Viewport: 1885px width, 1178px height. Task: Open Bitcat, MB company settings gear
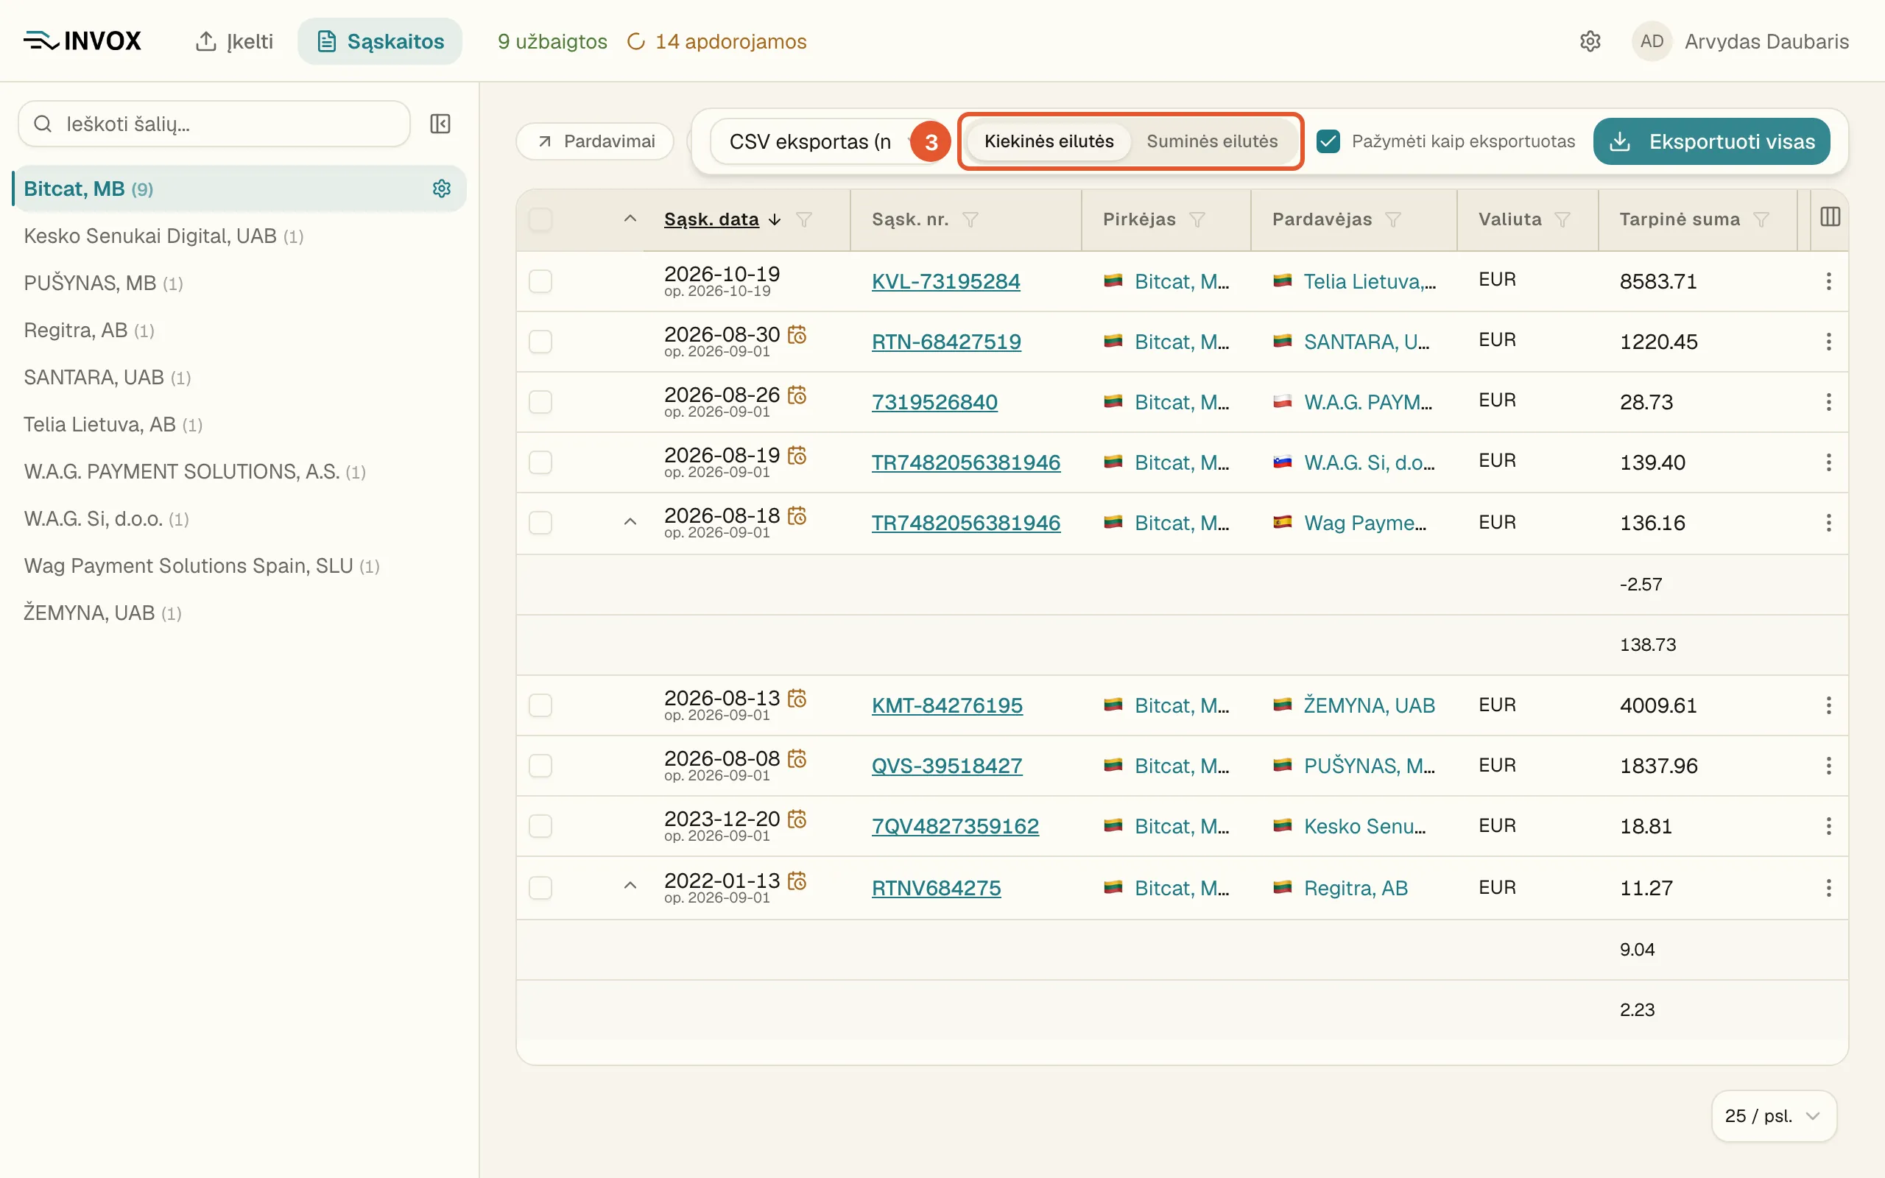click(442, 188)
